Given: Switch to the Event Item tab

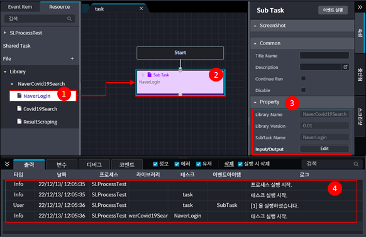Looking at the screenshot, I should click(x=20, y=7).
